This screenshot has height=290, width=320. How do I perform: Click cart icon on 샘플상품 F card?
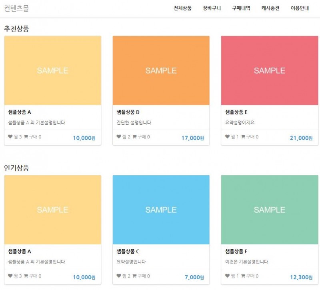(x=243, y=276)
